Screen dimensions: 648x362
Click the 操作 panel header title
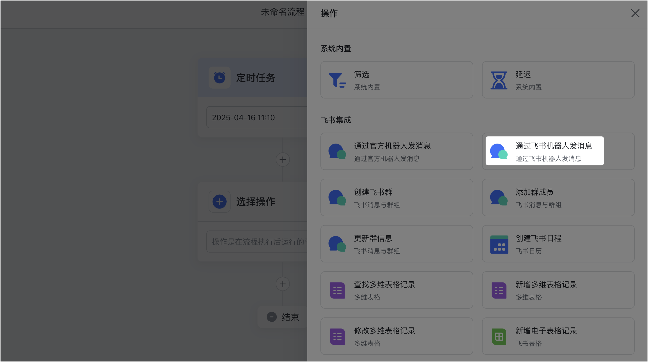[329, 13]
